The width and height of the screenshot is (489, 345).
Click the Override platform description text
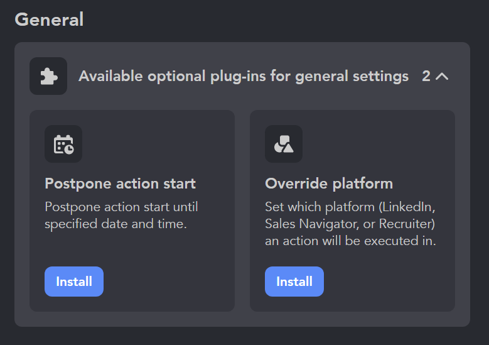(x=350, y=224)
